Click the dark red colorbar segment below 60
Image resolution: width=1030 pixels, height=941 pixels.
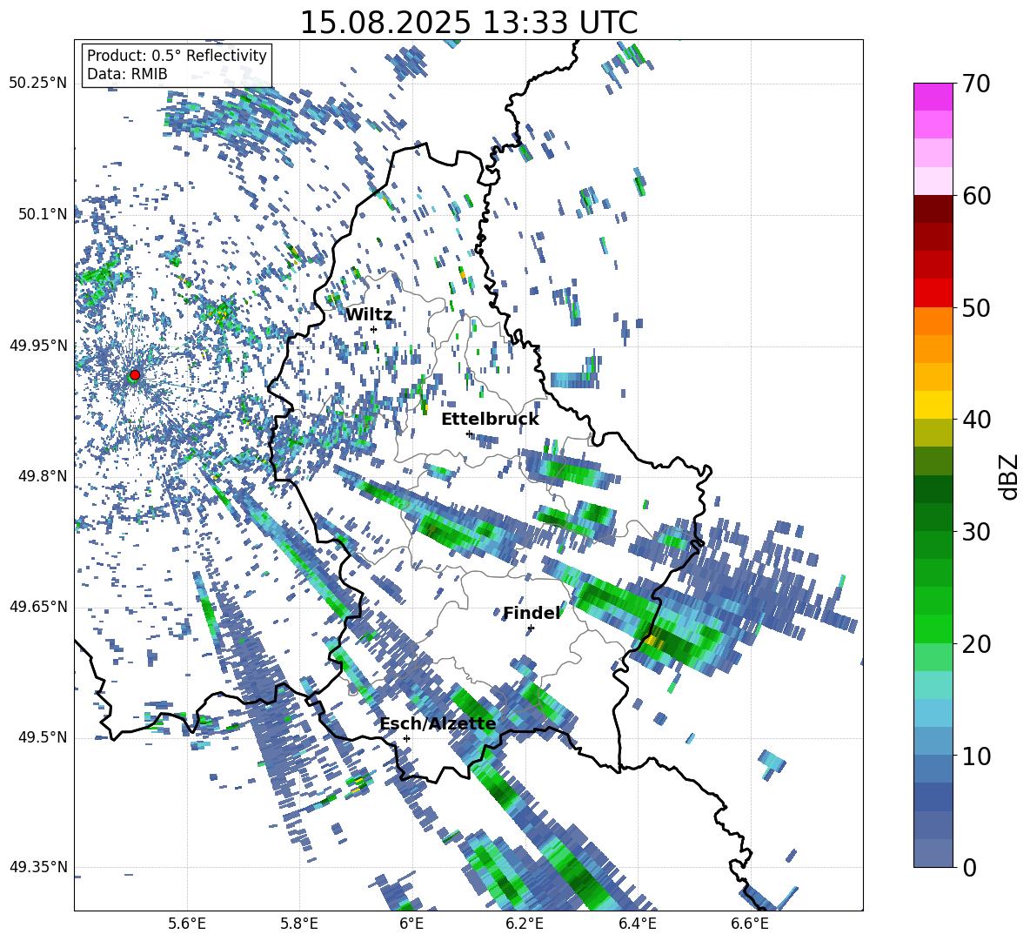tap(933, 209)
